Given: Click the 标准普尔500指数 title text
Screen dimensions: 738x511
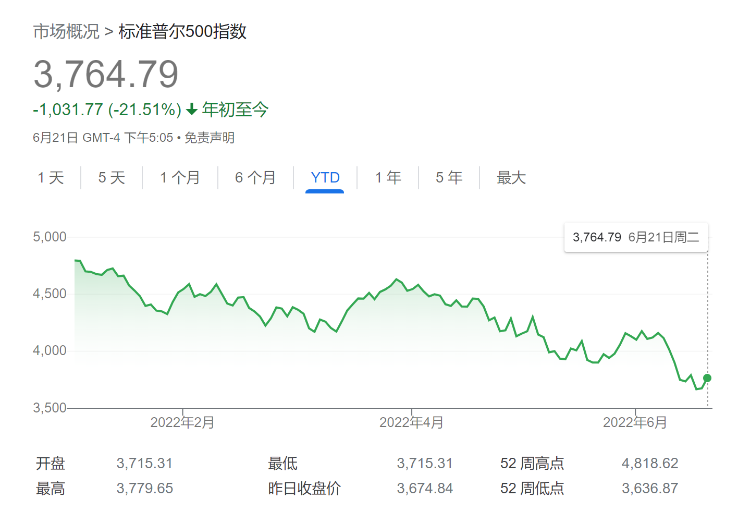Looking at the screenshot, I should (182, 32).
